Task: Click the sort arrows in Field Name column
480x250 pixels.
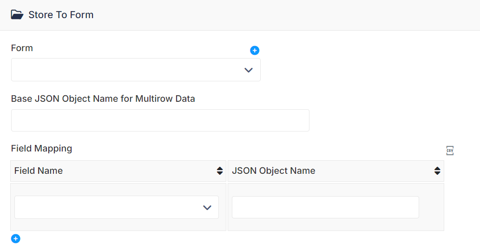Action: click(219, 171)
